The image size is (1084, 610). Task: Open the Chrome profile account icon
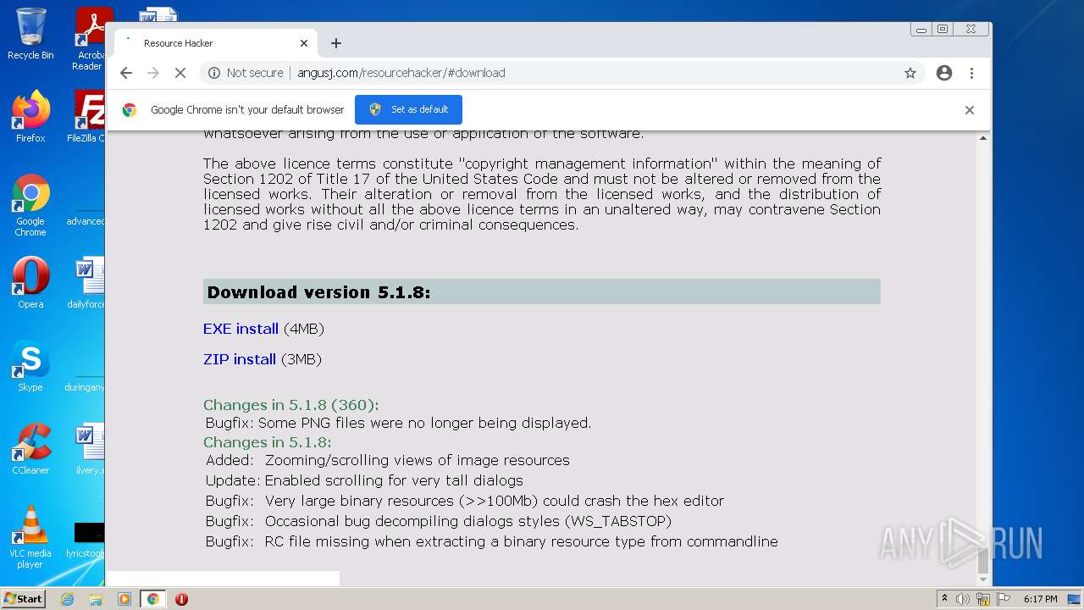click(x=944, y=73)
